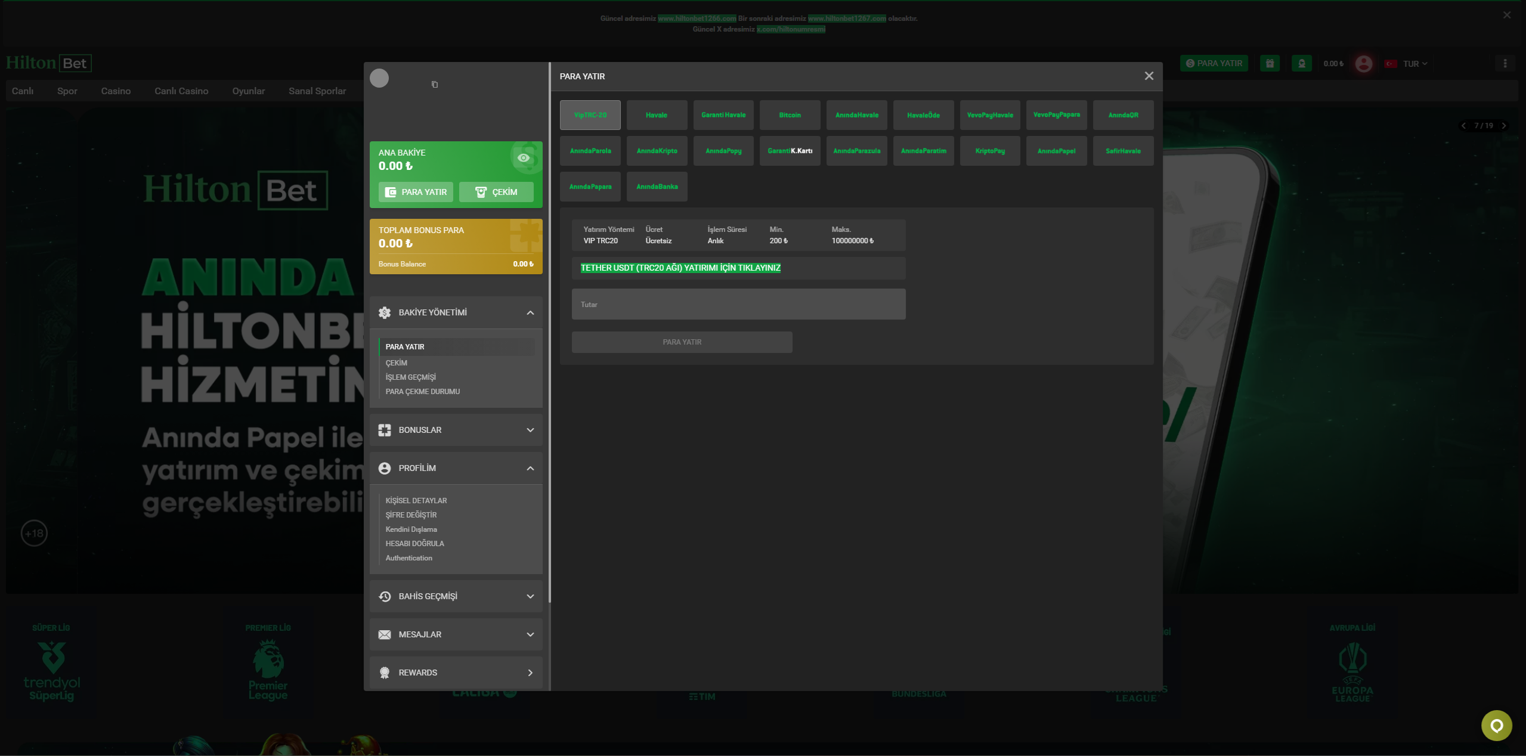The width and height of the screenshot is (1526, 756).
Task: Select the Bitcoin payment method
Action: (790, 115)
